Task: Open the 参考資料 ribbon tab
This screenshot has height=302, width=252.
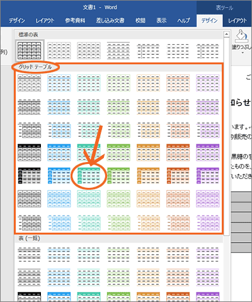Action: 75,21
